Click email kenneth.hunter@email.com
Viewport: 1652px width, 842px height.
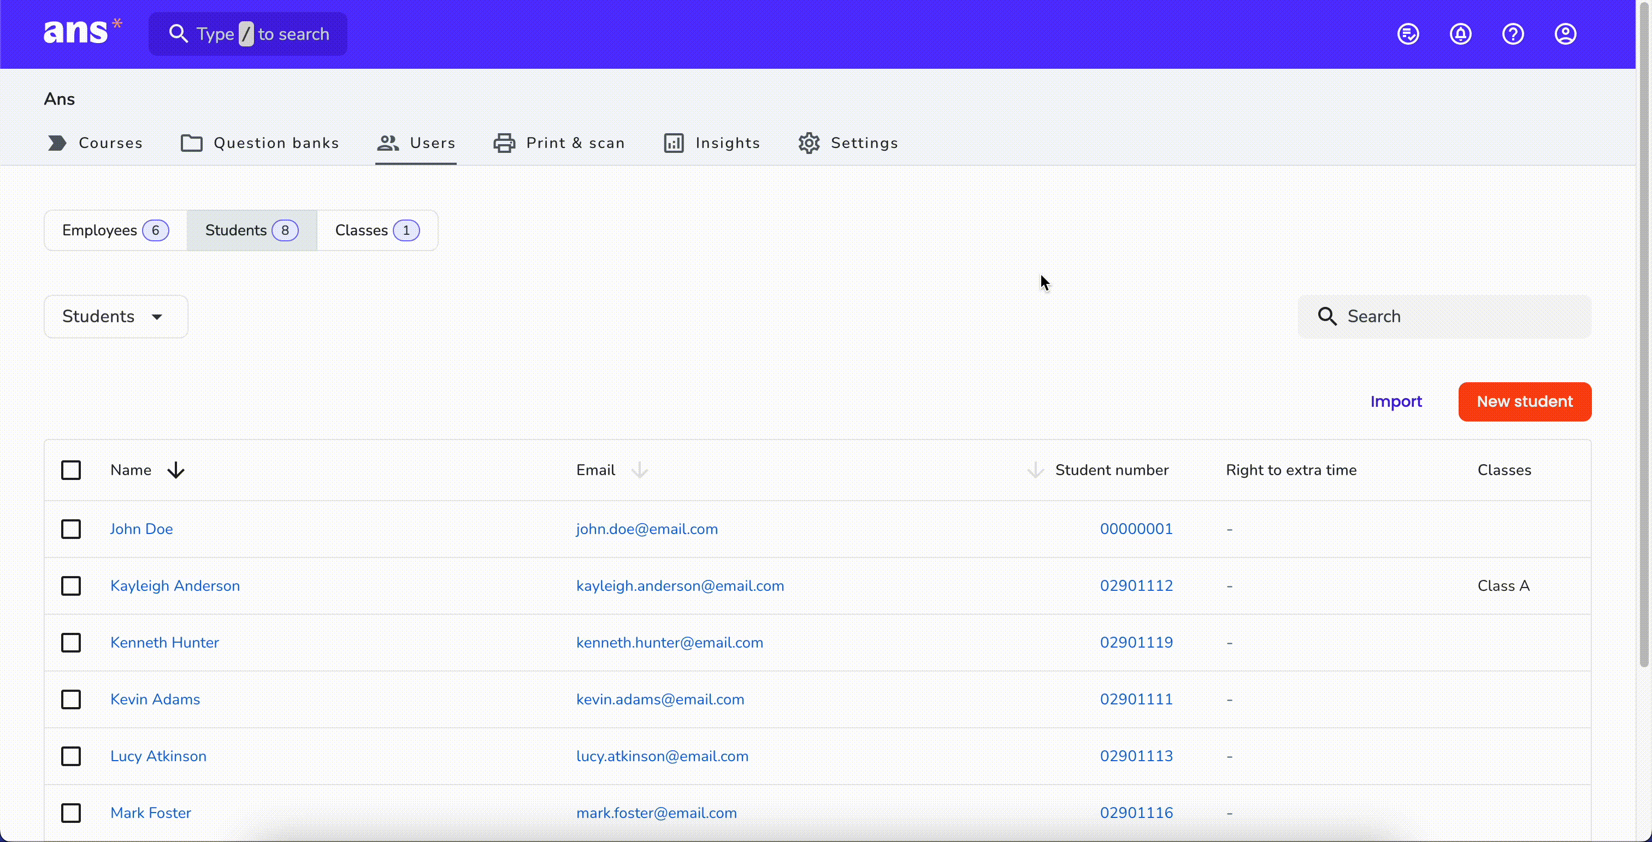[670, 643]
